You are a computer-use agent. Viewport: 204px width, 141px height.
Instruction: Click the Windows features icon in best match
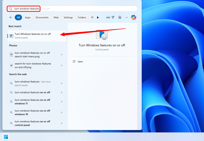(x=11, y=36)
